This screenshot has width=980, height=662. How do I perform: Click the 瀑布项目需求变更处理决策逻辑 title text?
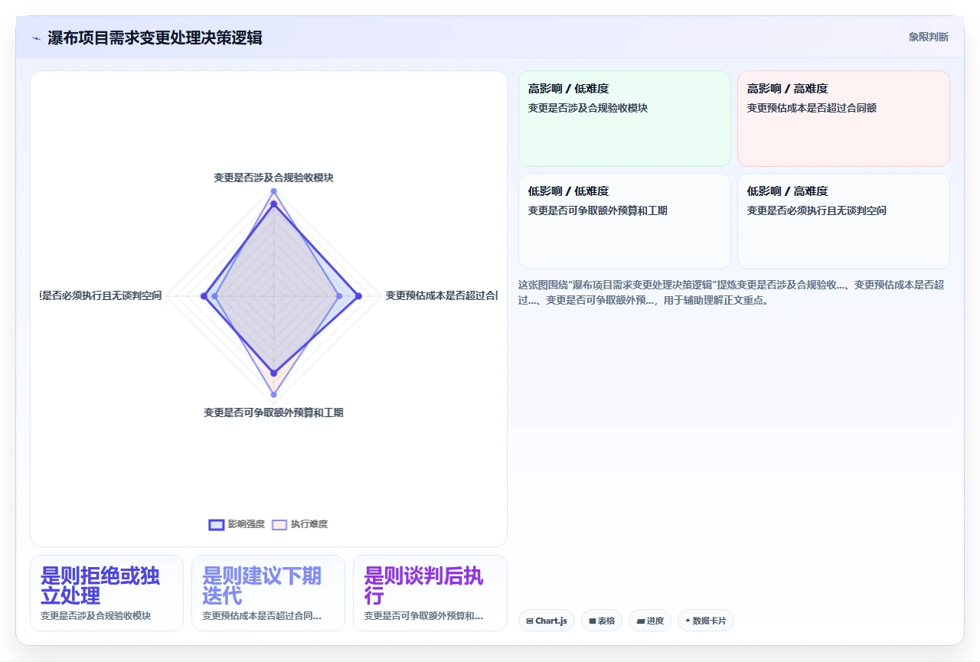tap(155, 38)
